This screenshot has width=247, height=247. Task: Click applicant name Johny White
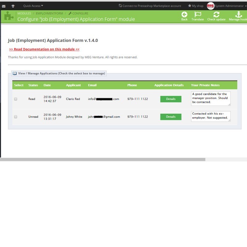click(74, 117)
